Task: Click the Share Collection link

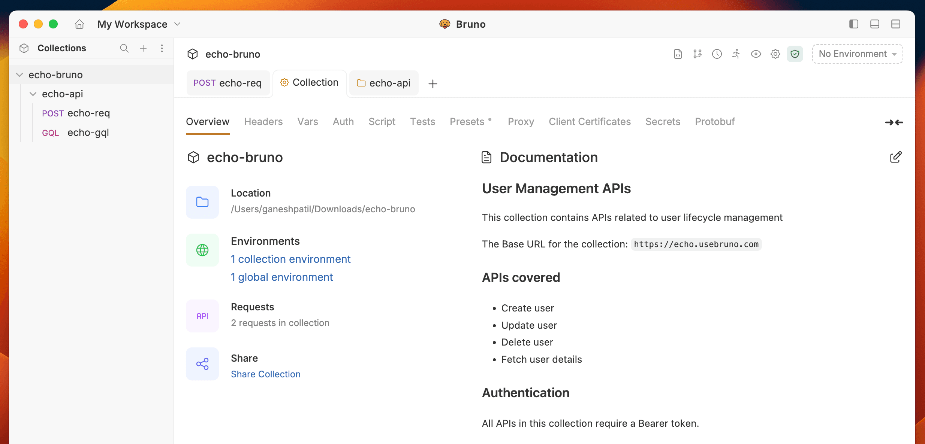Action: 265,374
